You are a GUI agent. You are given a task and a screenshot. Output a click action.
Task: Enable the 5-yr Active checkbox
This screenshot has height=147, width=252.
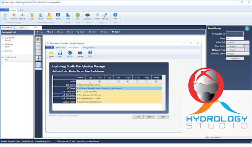click(x=119, y=81)
